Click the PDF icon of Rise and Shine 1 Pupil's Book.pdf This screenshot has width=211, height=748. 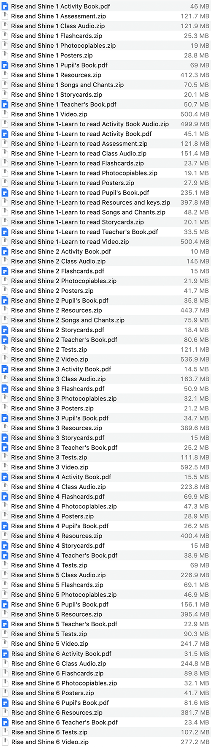point(5,65)
